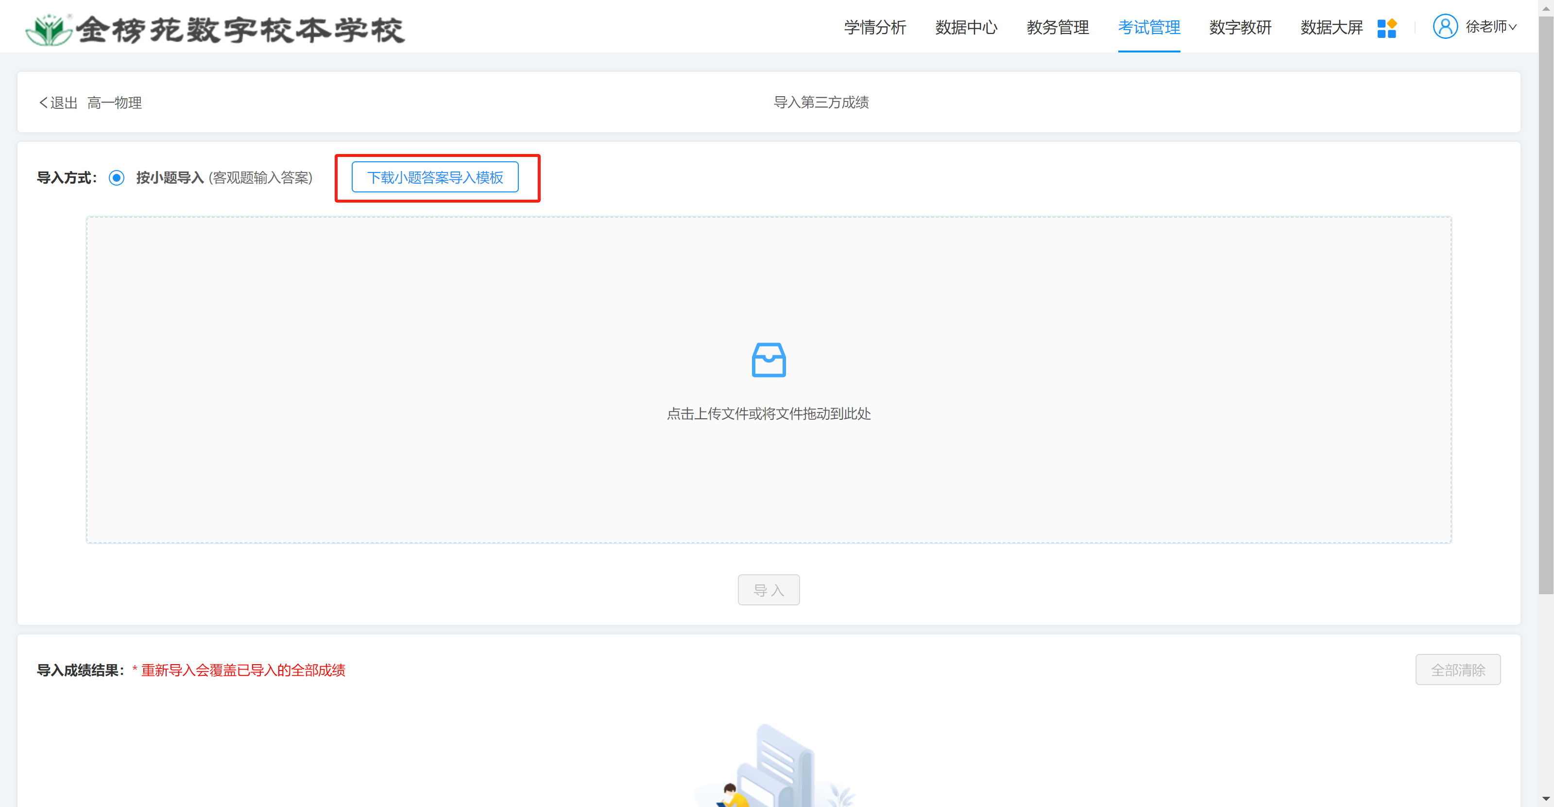
Task: Click the upload inbox icon
Action: point(768,360)
